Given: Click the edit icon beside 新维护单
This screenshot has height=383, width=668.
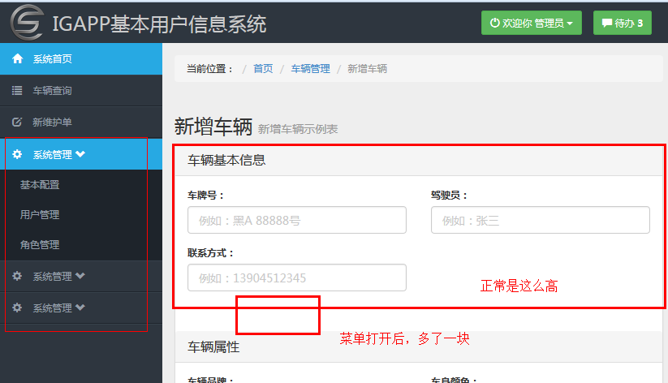Looking at the screenshot, I should click(17, 122).
